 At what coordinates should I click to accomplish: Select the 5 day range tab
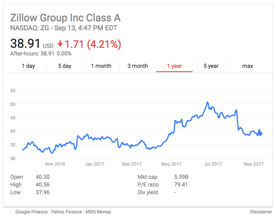[x=65, y=66]
